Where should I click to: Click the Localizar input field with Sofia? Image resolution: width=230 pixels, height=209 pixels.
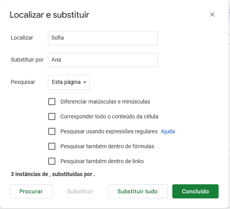(103, 38)
